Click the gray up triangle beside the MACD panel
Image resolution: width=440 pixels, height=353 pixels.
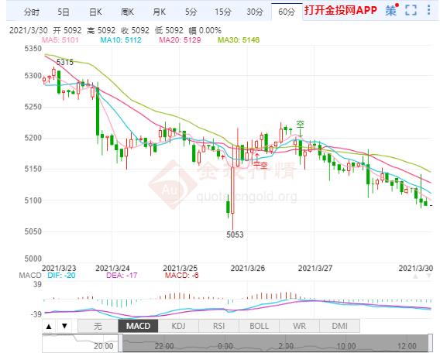pyautogui.click(x=415, y=276)
